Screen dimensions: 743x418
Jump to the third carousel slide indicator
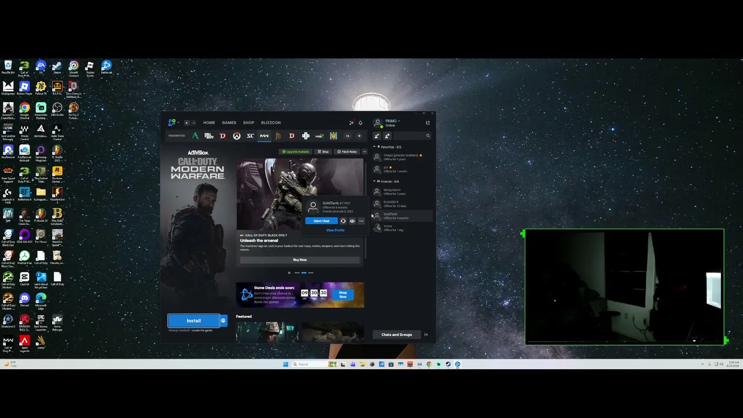(311, 272)
